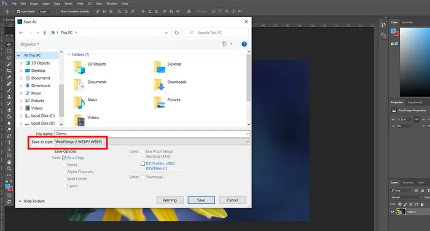Screen dimensions: 430x231
Task: Open the Normal blend mode dropdown
Action: coord(405,197)
